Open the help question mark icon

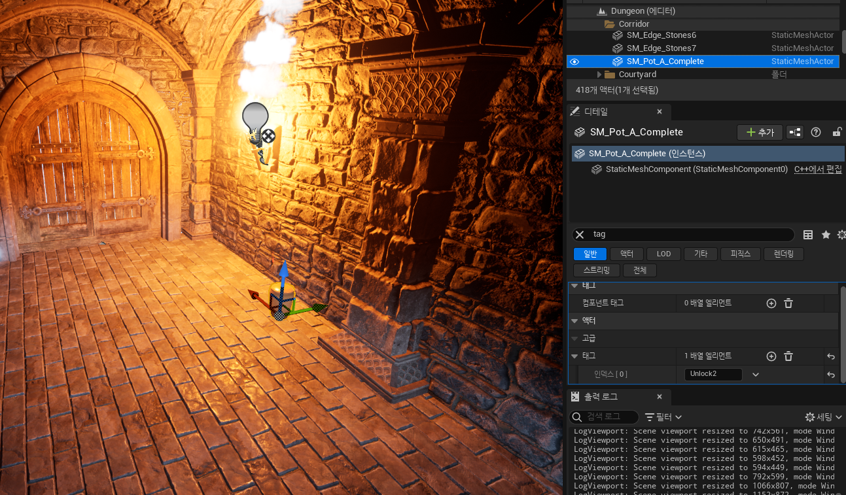point(816,132)
